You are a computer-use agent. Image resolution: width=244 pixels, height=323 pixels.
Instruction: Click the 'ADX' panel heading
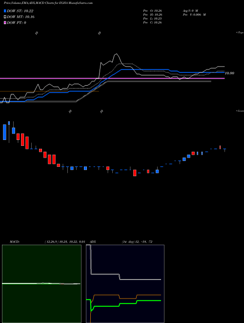pos(93,242)
